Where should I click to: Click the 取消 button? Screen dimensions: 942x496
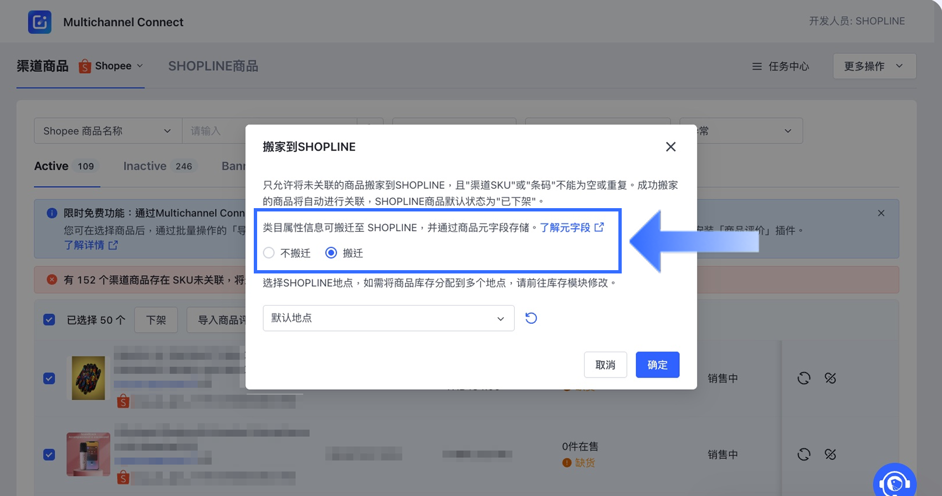click(x=605, y=365)
